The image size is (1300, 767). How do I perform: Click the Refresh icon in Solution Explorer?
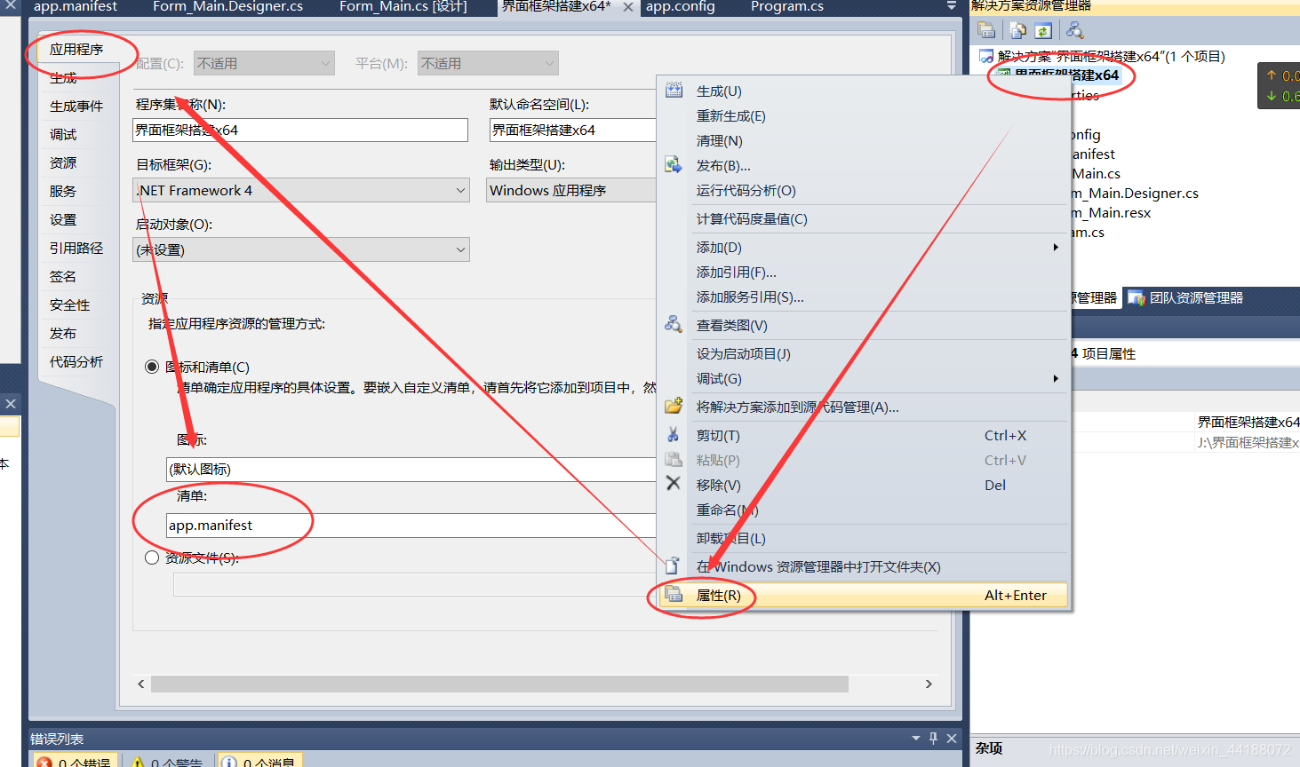click(1043, 30)
